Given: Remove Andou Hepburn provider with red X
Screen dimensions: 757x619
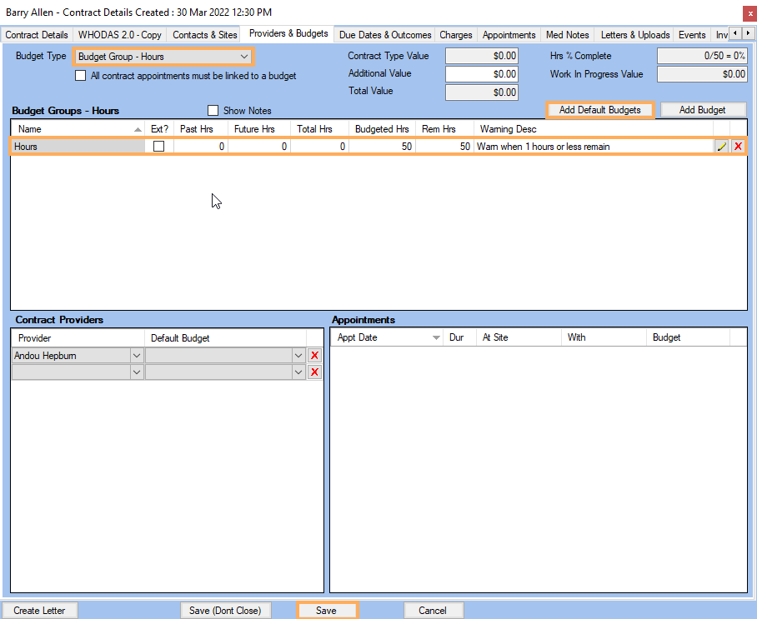Looking at the screenshot, I should click(x=314, y=356).
